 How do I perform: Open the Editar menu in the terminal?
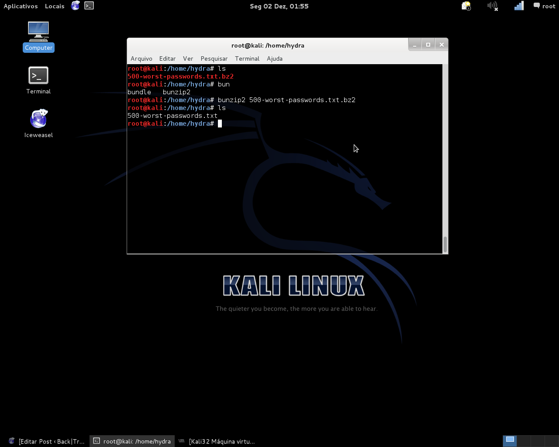tap(167, 58)
